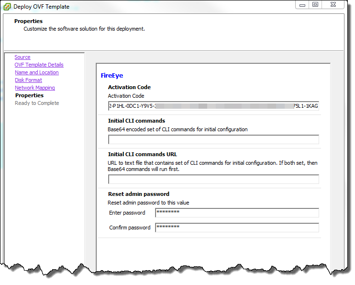The height and width of the screenshot is (285, 355).
Task: Click the FireEye section heading
Action: [112, 76]
